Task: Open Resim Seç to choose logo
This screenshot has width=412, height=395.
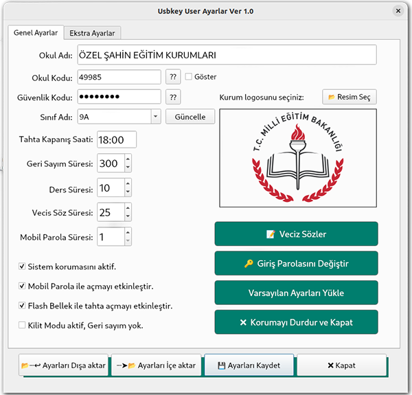Action: (x=350, y=97)
